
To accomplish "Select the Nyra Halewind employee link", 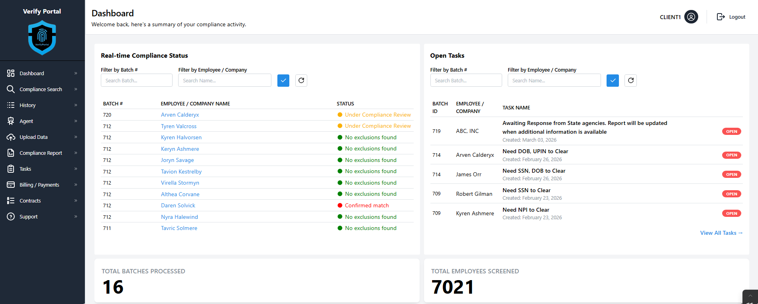I will pos(179,217).
